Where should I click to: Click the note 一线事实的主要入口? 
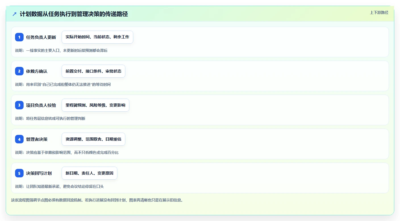(61, 50)
